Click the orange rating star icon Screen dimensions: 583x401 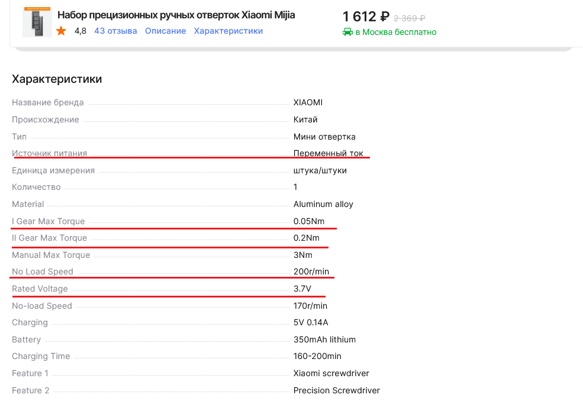pyautogui.click(x=62, y=31)
